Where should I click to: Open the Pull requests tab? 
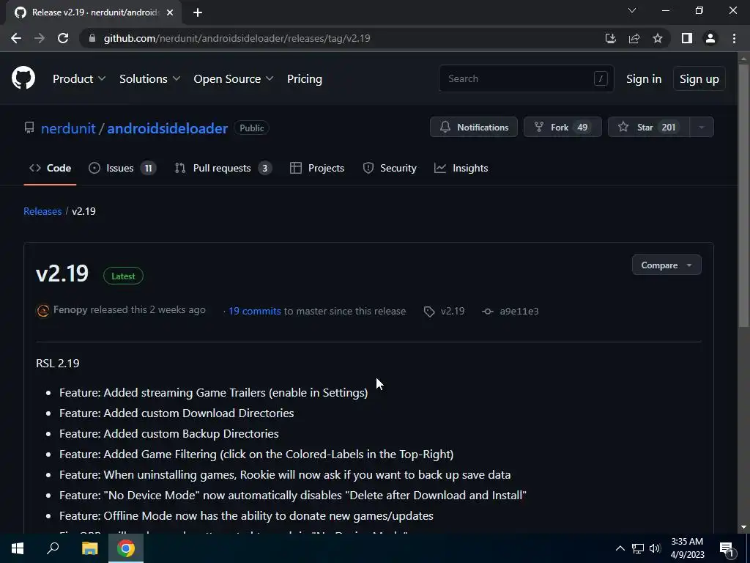(x=223, y=168)
